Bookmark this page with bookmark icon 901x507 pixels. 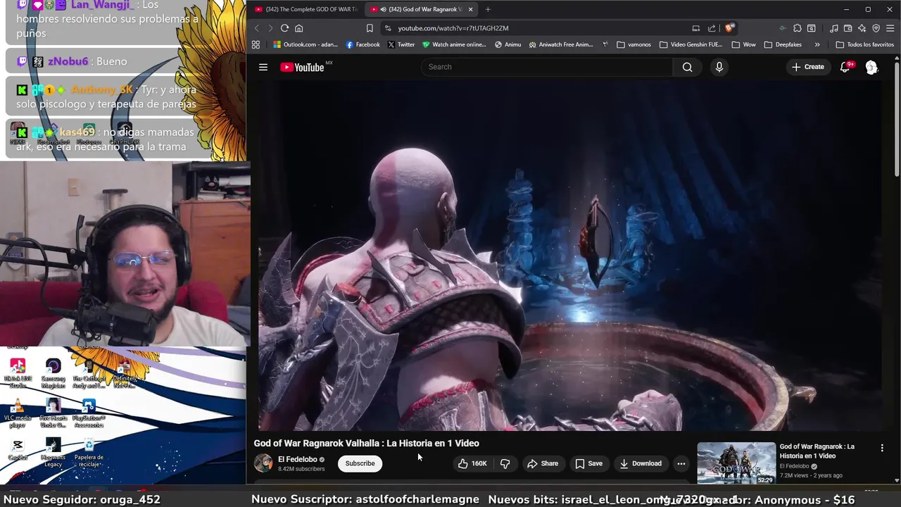click(x=370, y=28)
